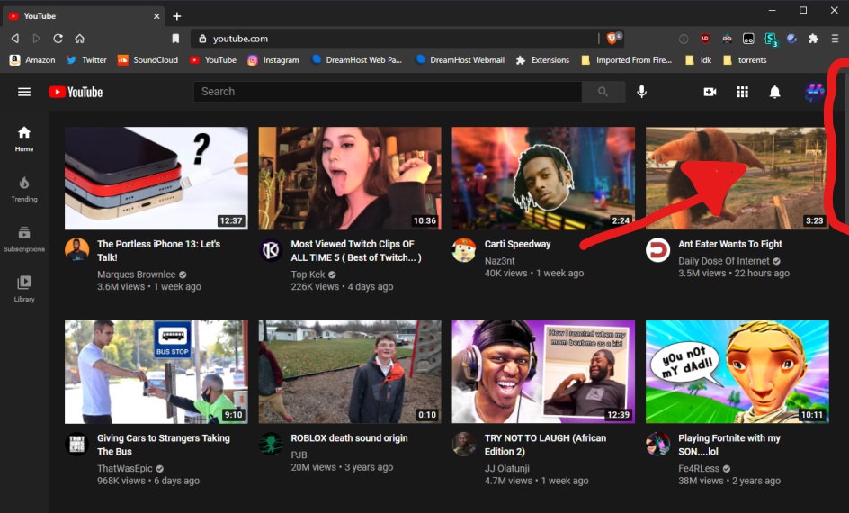Screen dimensions: 849x513
Task: Go to Home in the sidebar
Action: click(23, 139)
